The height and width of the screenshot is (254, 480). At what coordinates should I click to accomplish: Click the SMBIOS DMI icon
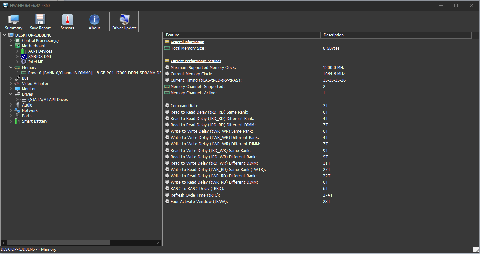(24, 56)
